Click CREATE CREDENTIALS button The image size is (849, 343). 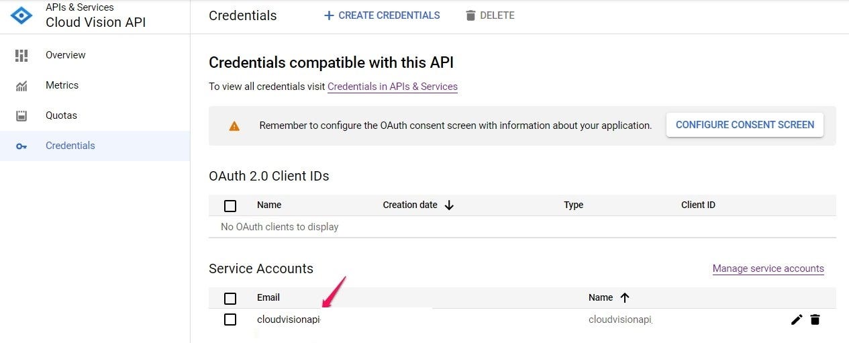click(382, 15)
